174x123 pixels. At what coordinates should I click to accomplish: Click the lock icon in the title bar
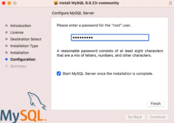(x=170, y=3)
